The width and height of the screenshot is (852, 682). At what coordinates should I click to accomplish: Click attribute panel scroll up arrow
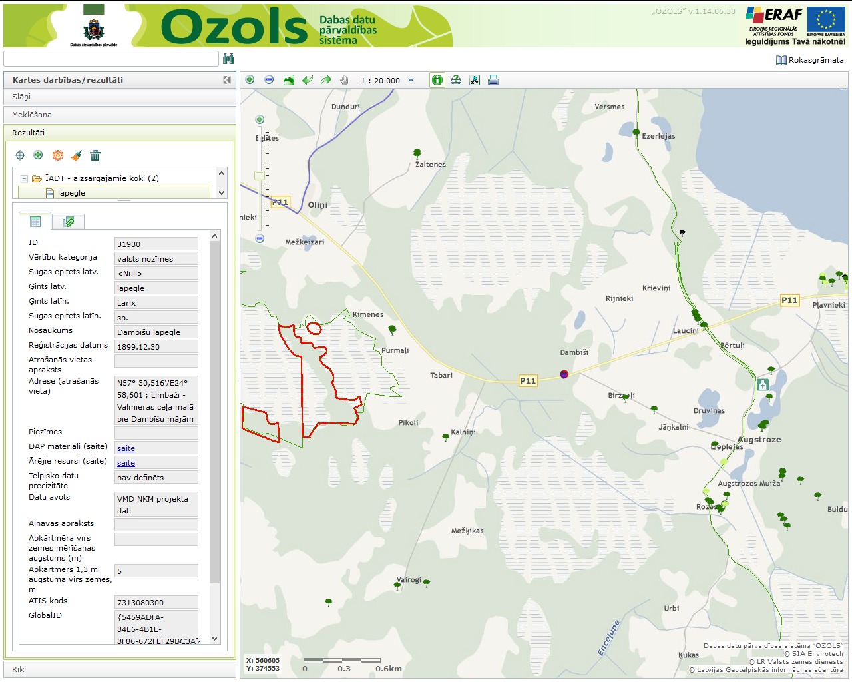pyautogui.click(x=214, y=236)
